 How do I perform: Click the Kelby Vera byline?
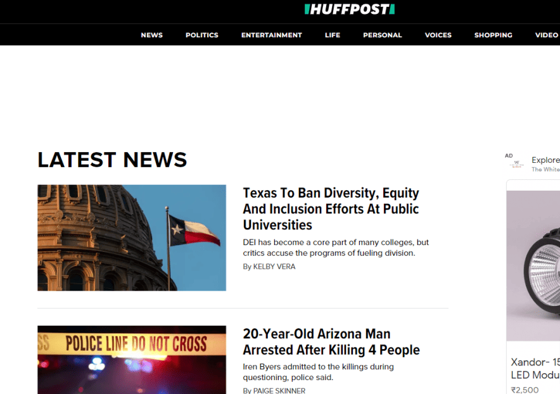coord(269,266)
